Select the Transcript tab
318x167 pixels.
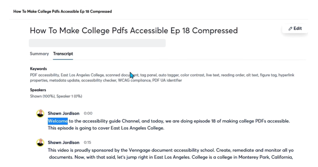point(63,54)
